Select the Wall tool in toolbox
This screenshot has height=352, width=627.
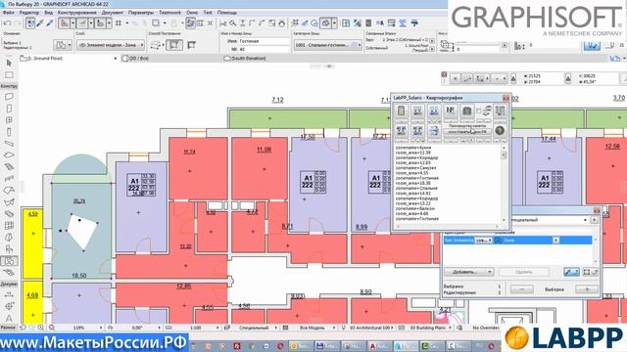pos(9,97)
